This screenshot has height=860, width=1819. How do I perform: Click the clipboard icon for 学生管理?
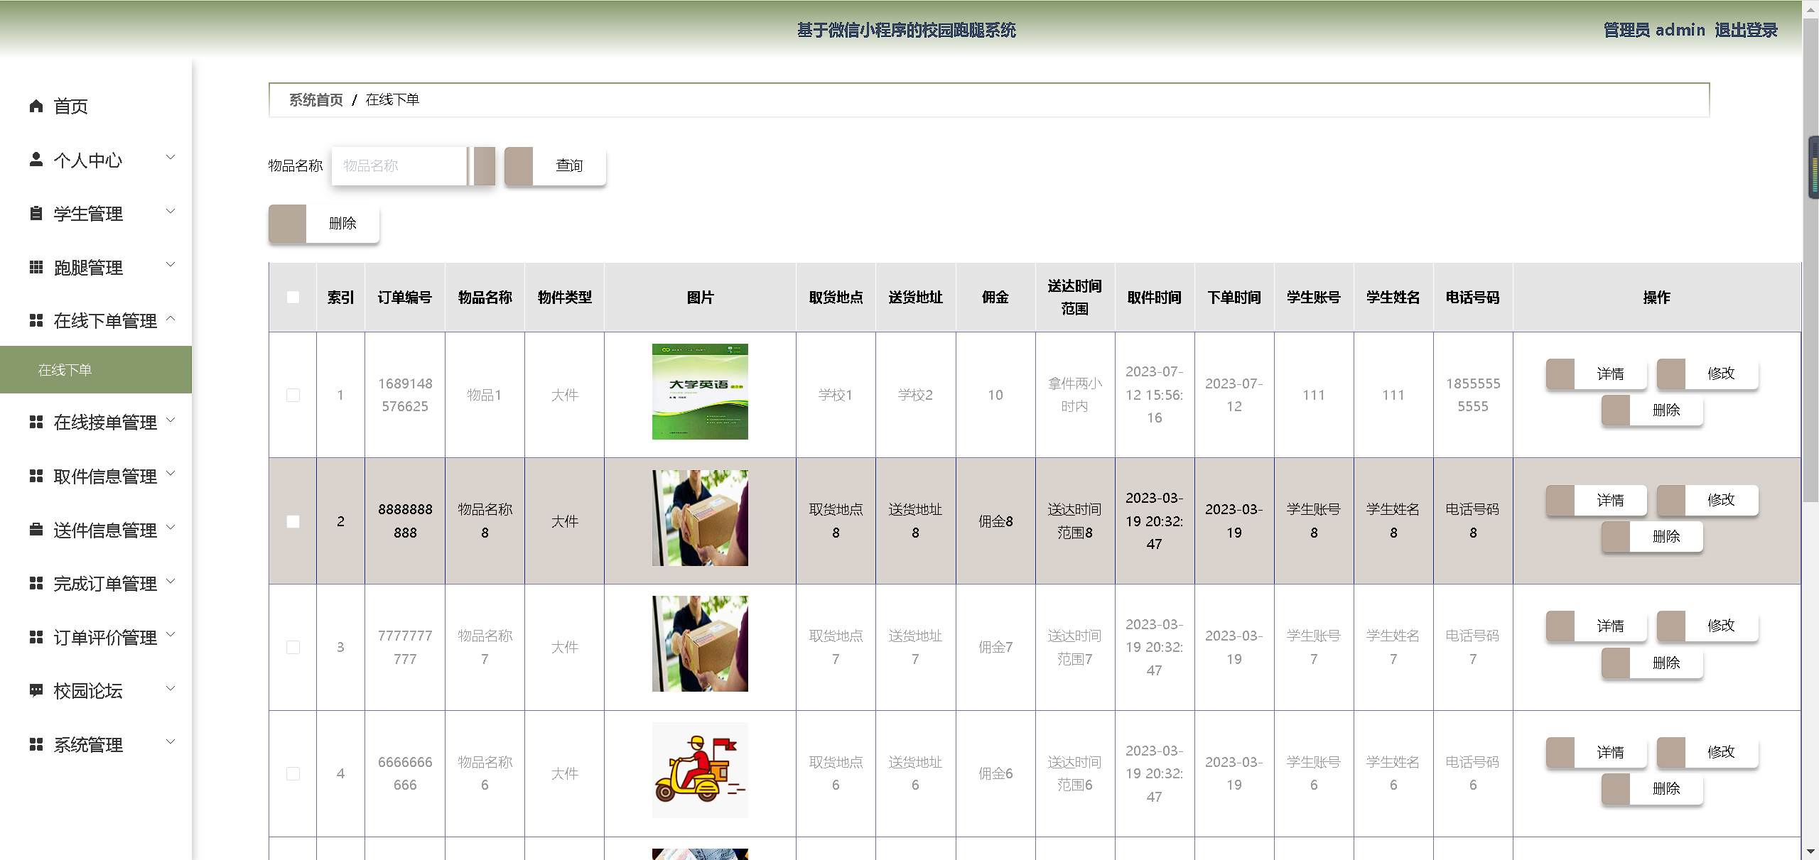[36, 213]
